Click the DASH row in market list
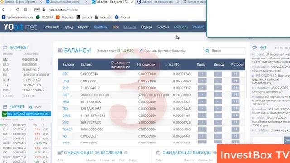 pyautogui.click(x=26, y=134)
